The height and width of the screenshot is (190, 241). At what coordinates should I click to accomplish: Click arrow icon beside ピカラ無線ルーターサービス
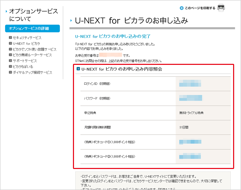pyautogui.click(x=10, y=55)
